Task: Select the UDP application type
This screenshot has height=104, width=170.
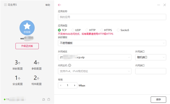Action: [76, 30]
